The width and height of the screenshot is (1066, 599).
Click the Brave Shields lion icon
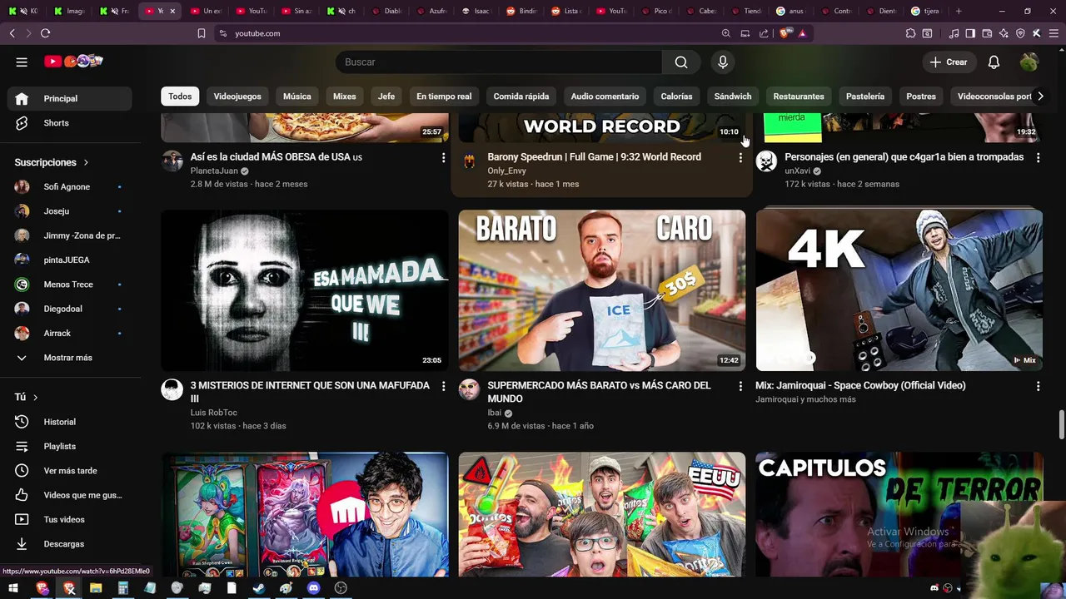(x=785, y=33)
